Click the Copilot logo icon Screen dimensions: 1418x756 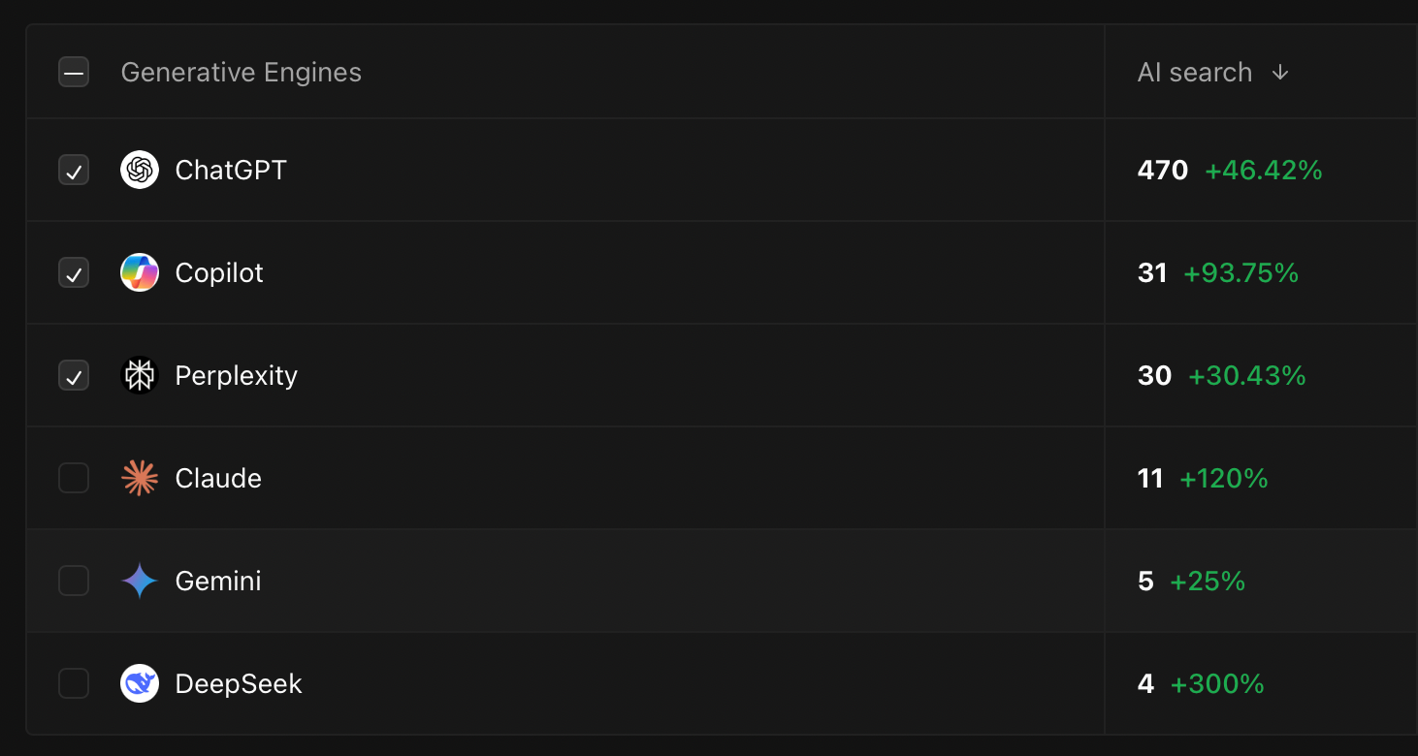point(140,273)
